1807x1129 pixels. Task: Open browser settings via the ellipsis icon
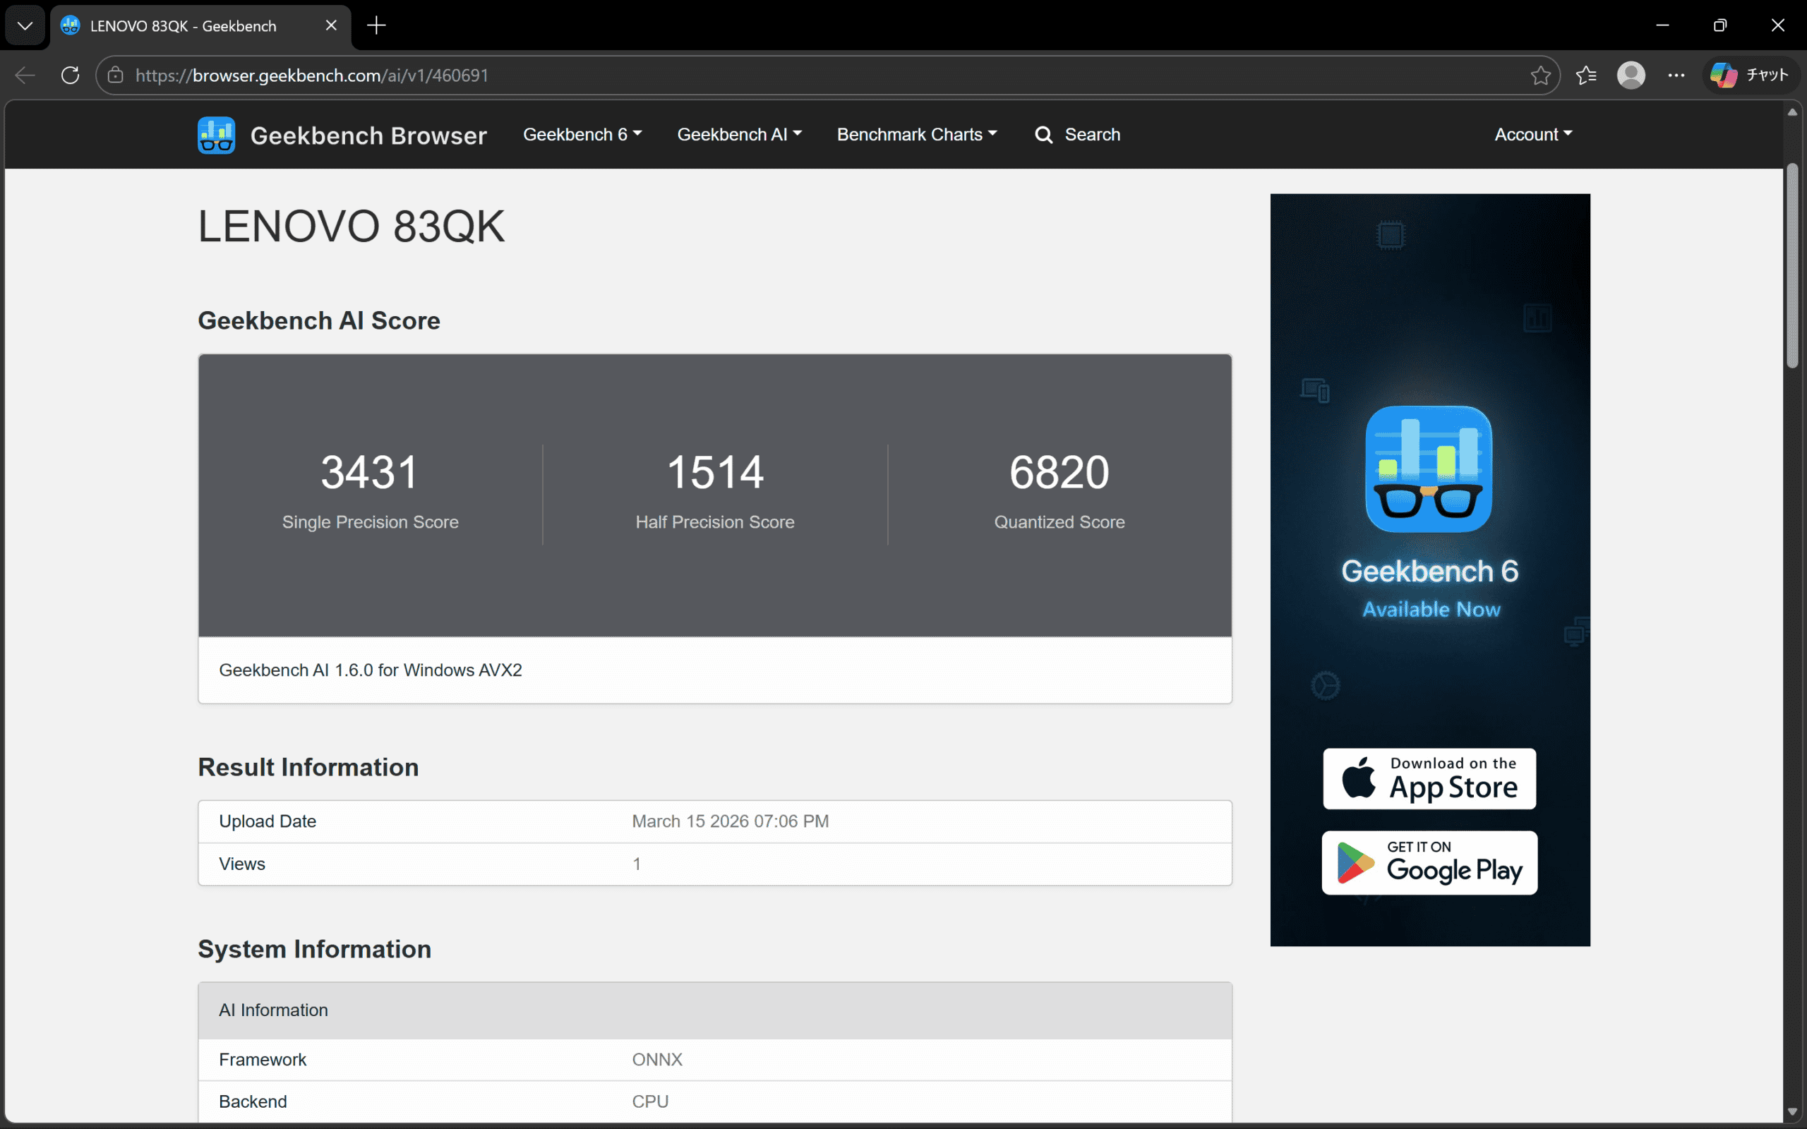(x=1676, y=75)
